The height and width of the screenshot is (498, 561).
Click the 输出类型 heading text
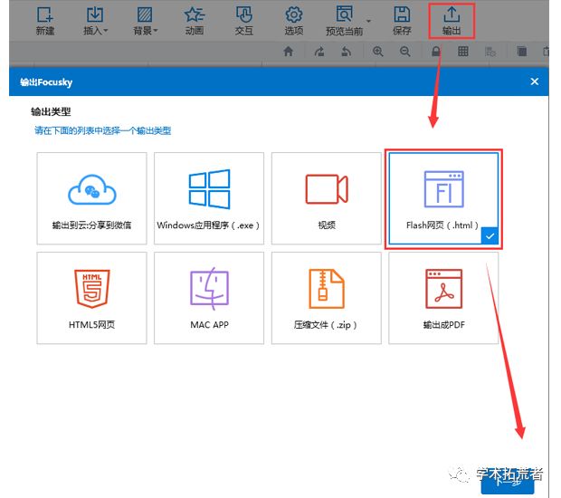pyautogui.click(x=51, y=111)
